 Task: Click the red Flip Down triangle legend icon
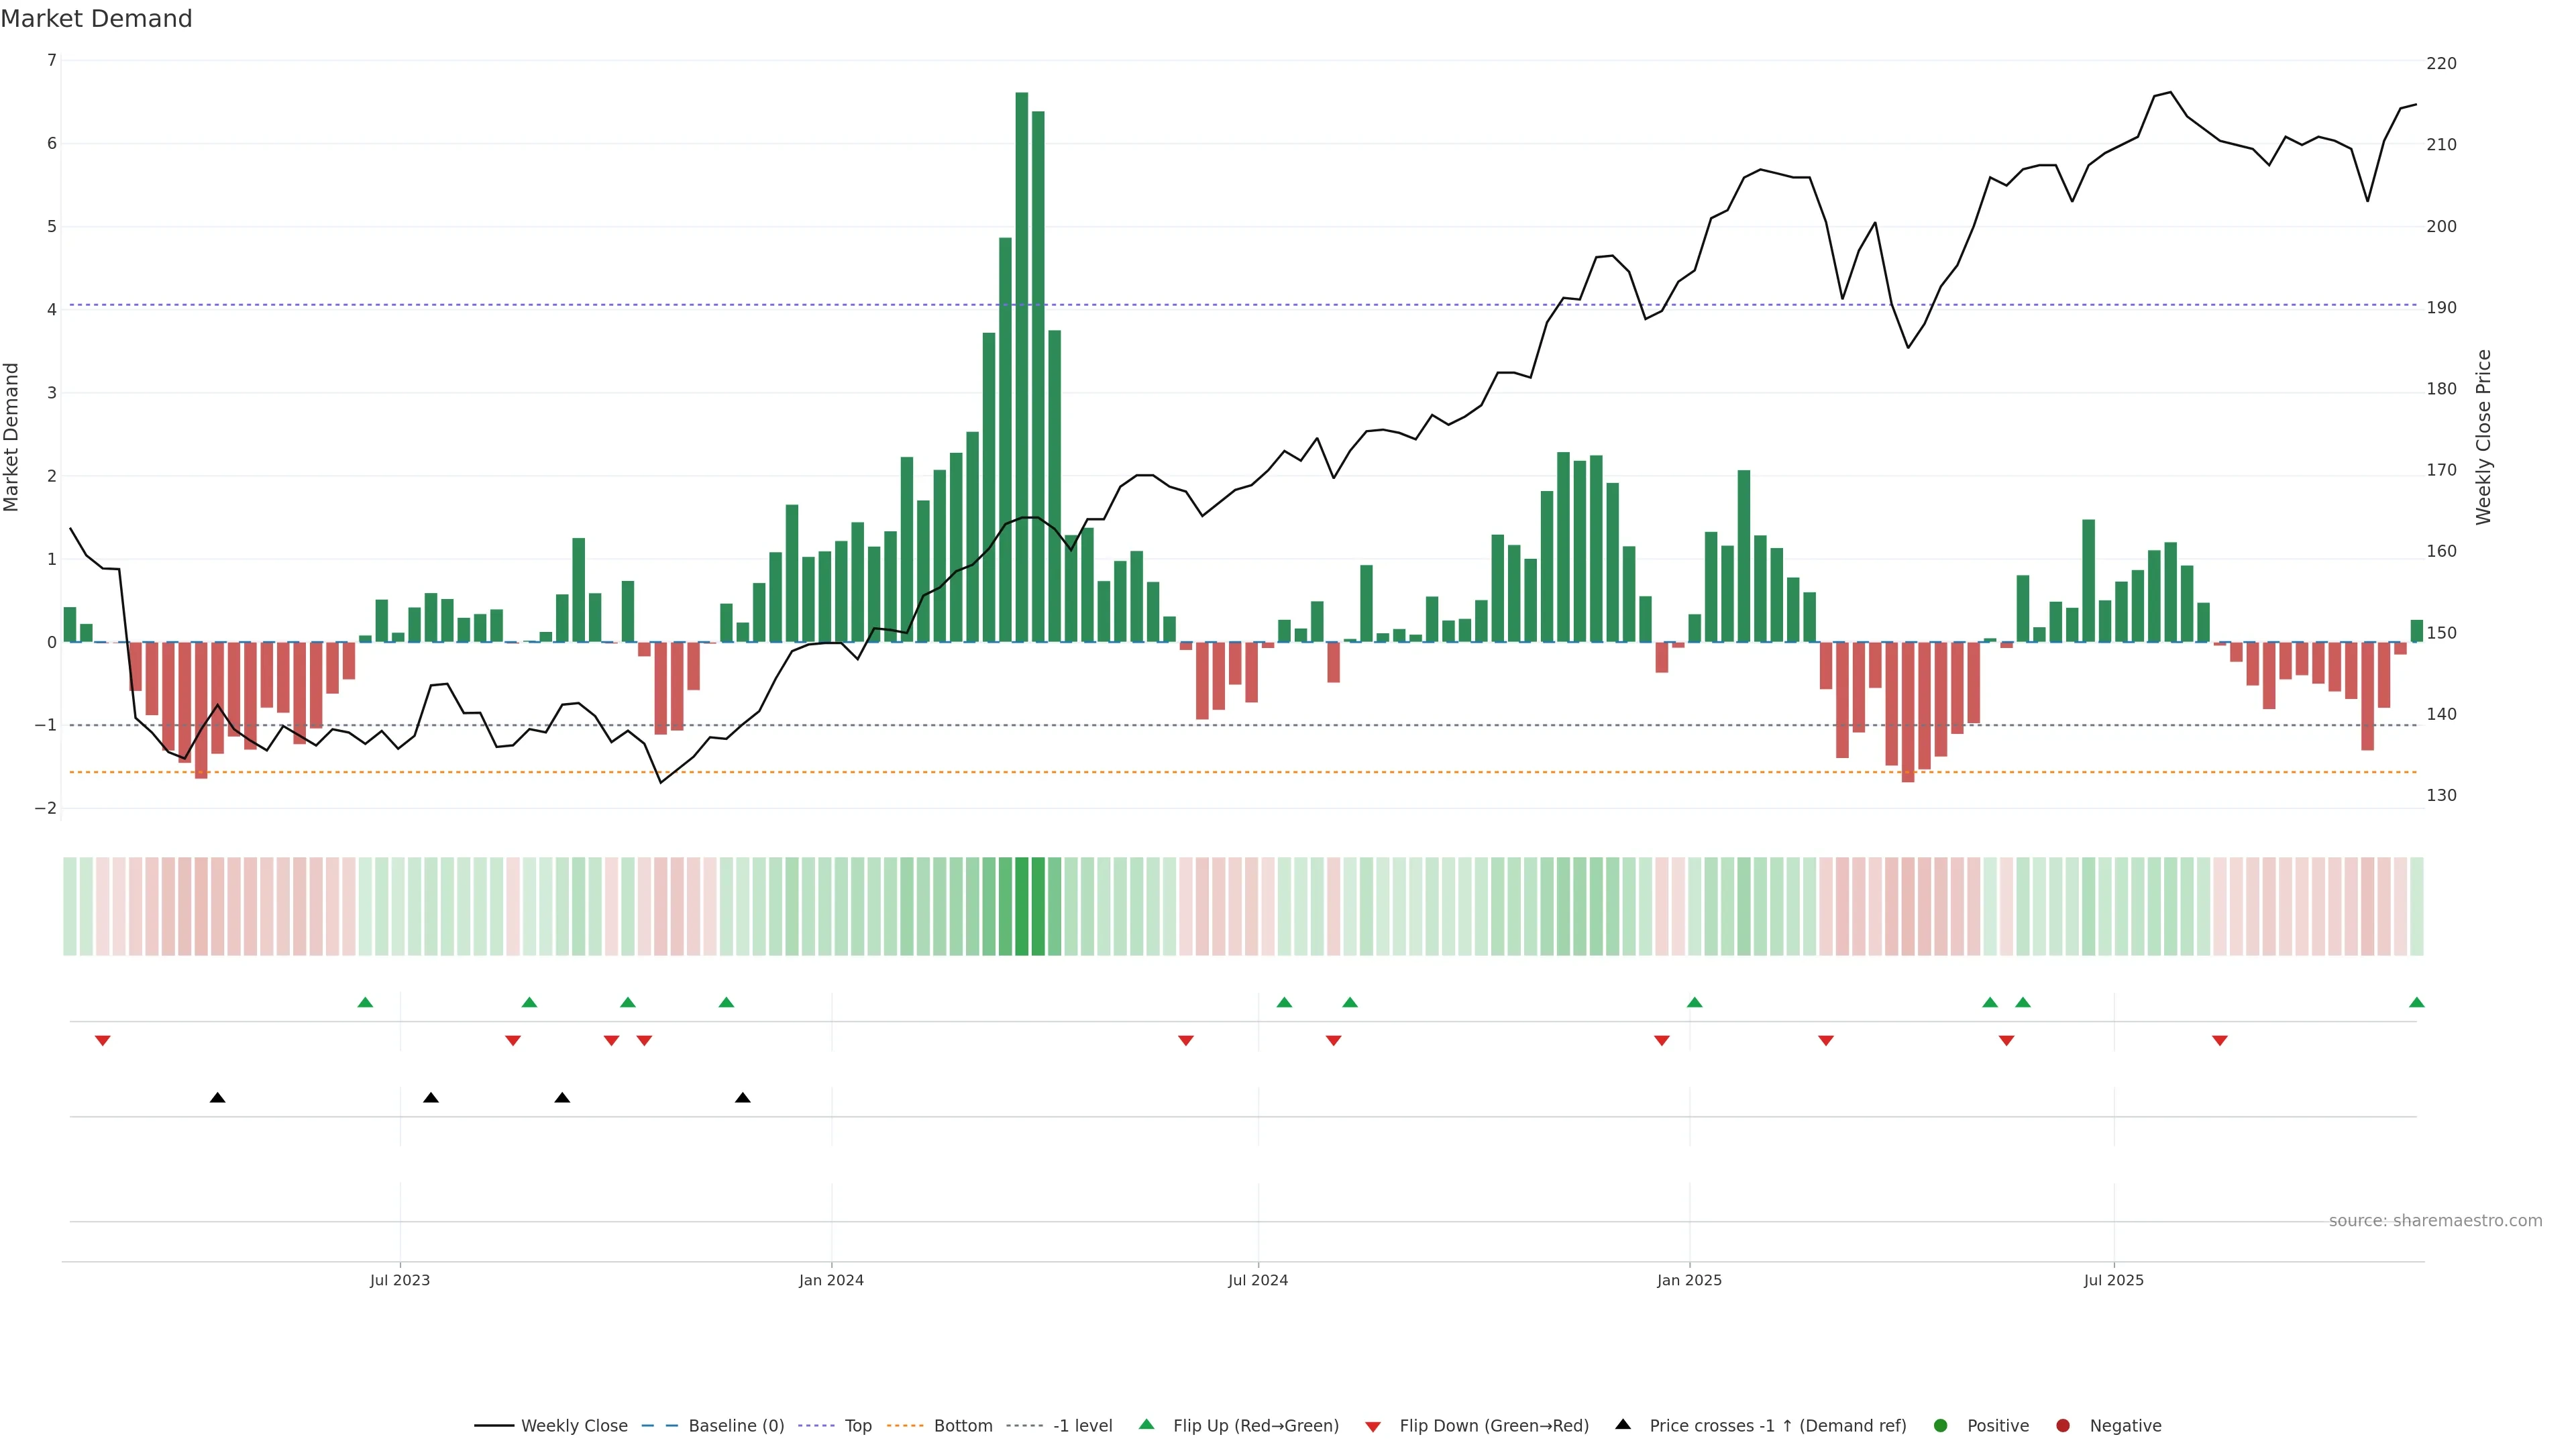coord(1373,1426)
